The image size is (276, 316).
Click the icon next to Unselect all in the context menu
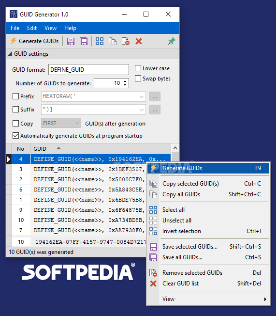153,221
